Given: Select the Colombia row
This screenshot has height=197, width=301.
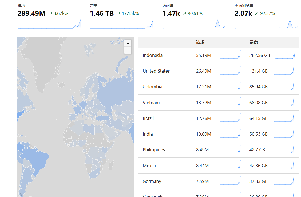Looking at the screenshot, I should pos(152,87).
